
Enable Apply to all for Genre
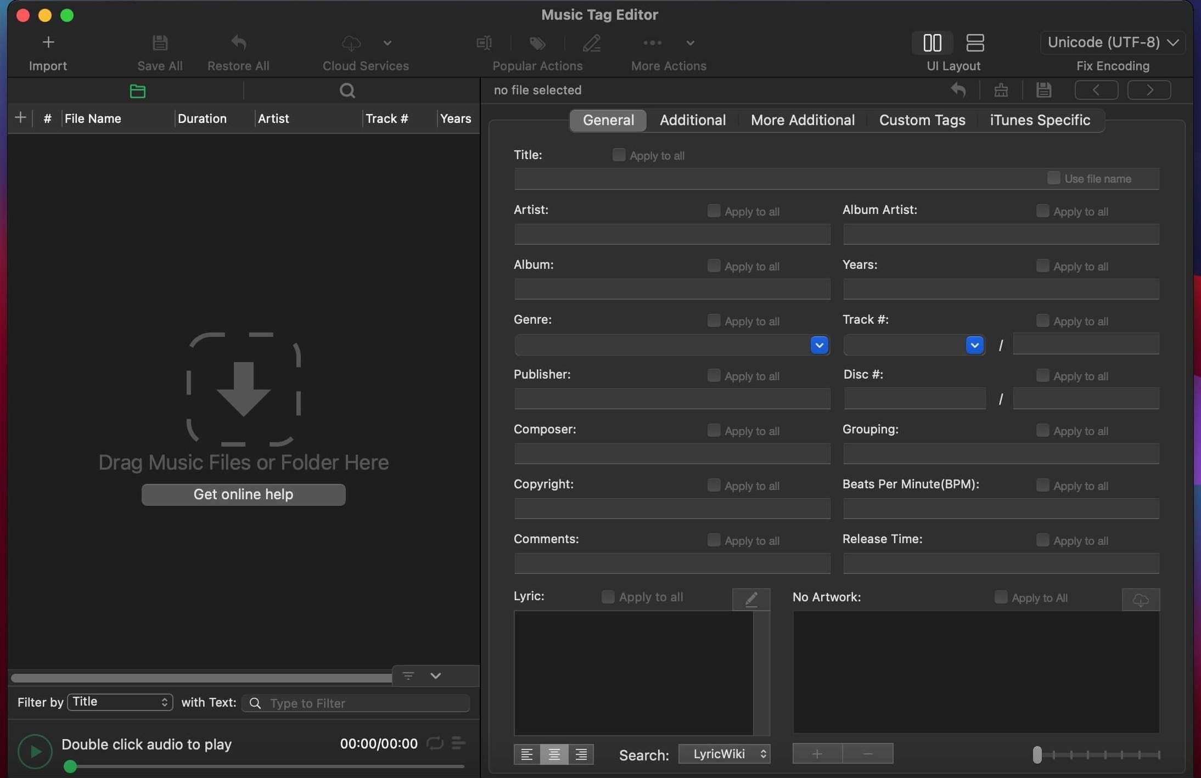coord(714,320)
